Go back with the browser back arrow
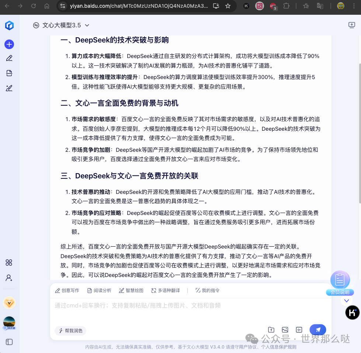361x353 pixels. tap(7, 6)
